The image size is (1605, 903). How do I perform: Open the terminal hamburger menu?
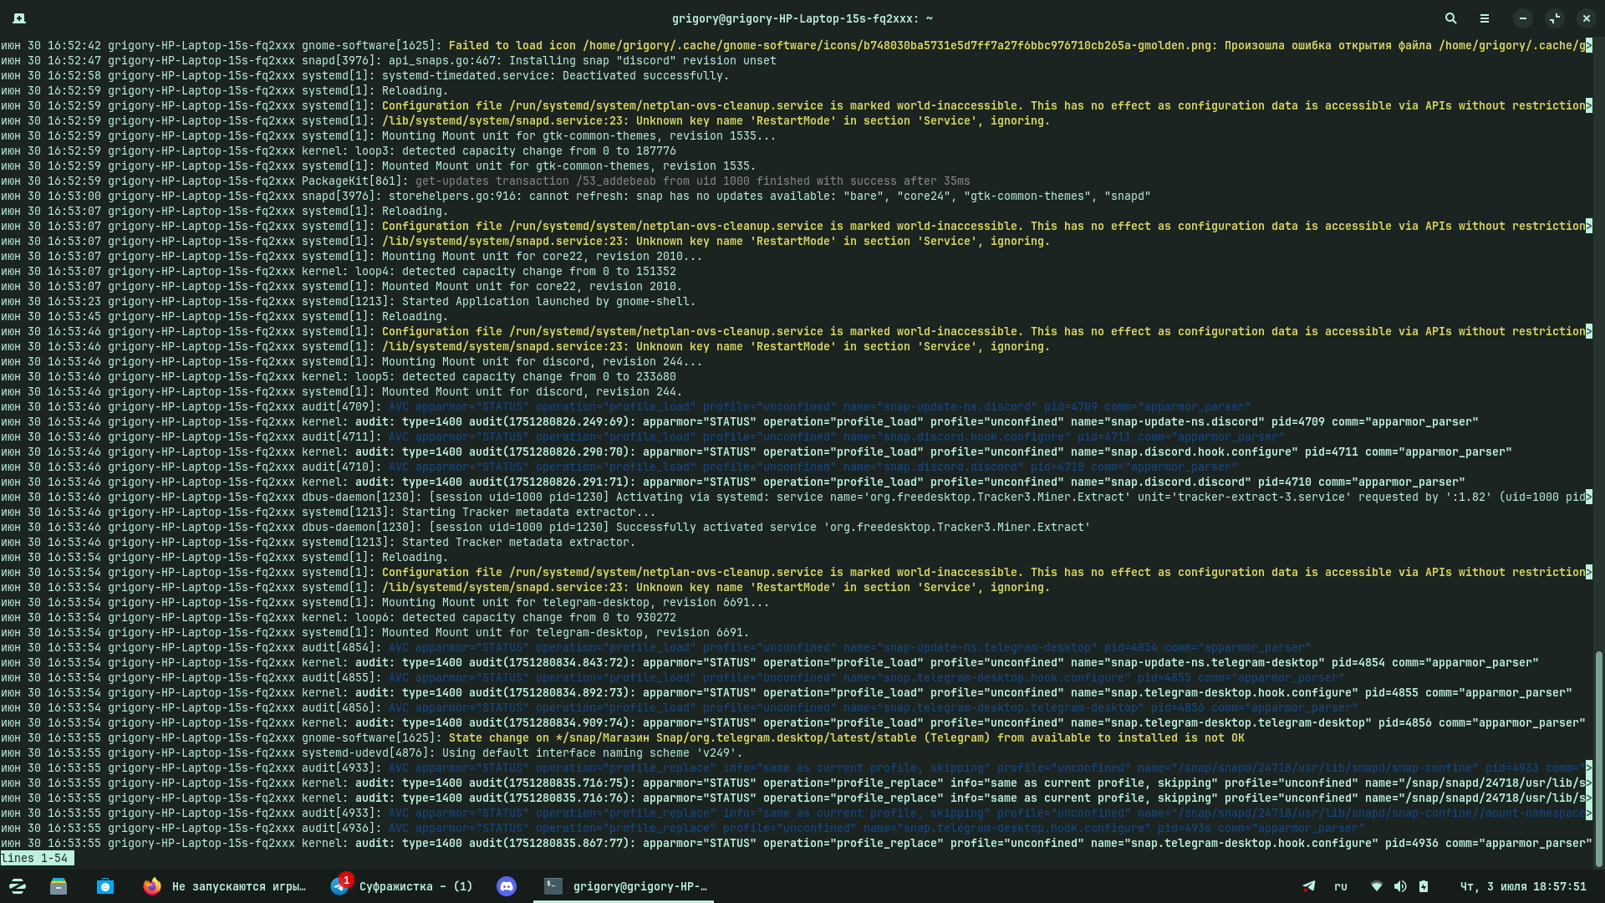pos(1485,18)
